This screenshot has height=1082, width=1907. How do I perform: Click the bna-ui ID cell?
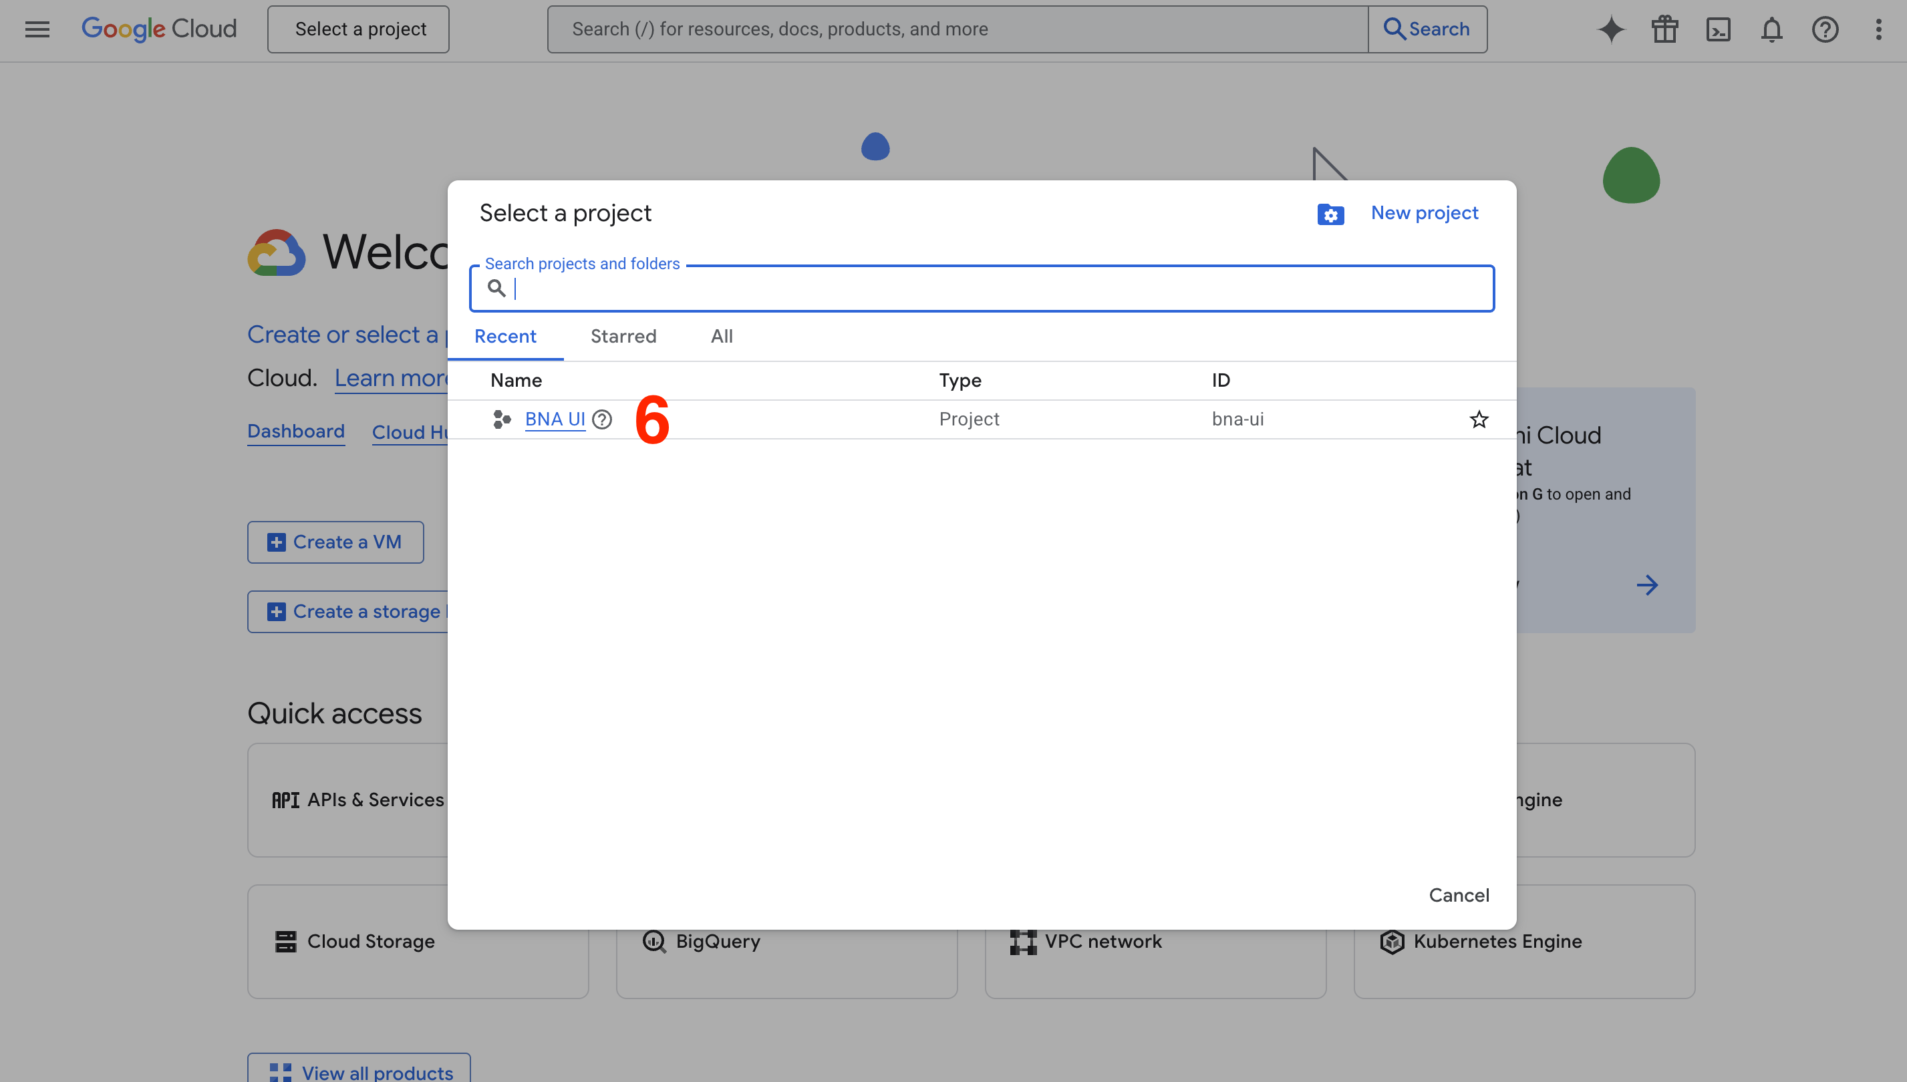click(1238, 419)
